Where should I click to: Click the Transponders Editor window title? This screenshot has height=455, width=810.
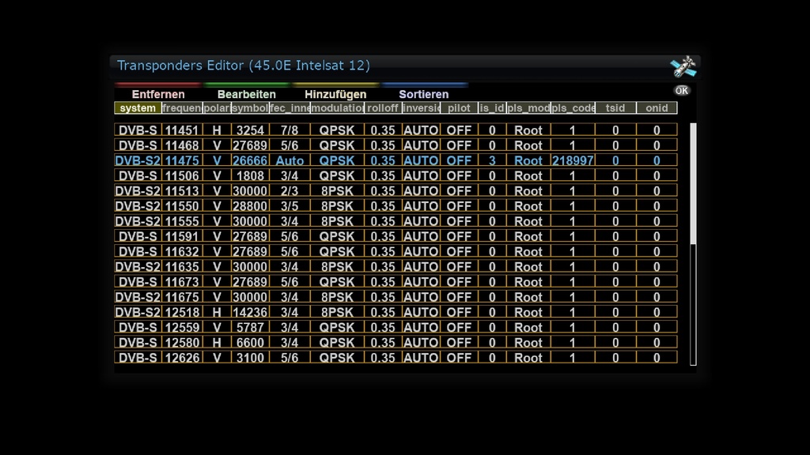(244, 66)
